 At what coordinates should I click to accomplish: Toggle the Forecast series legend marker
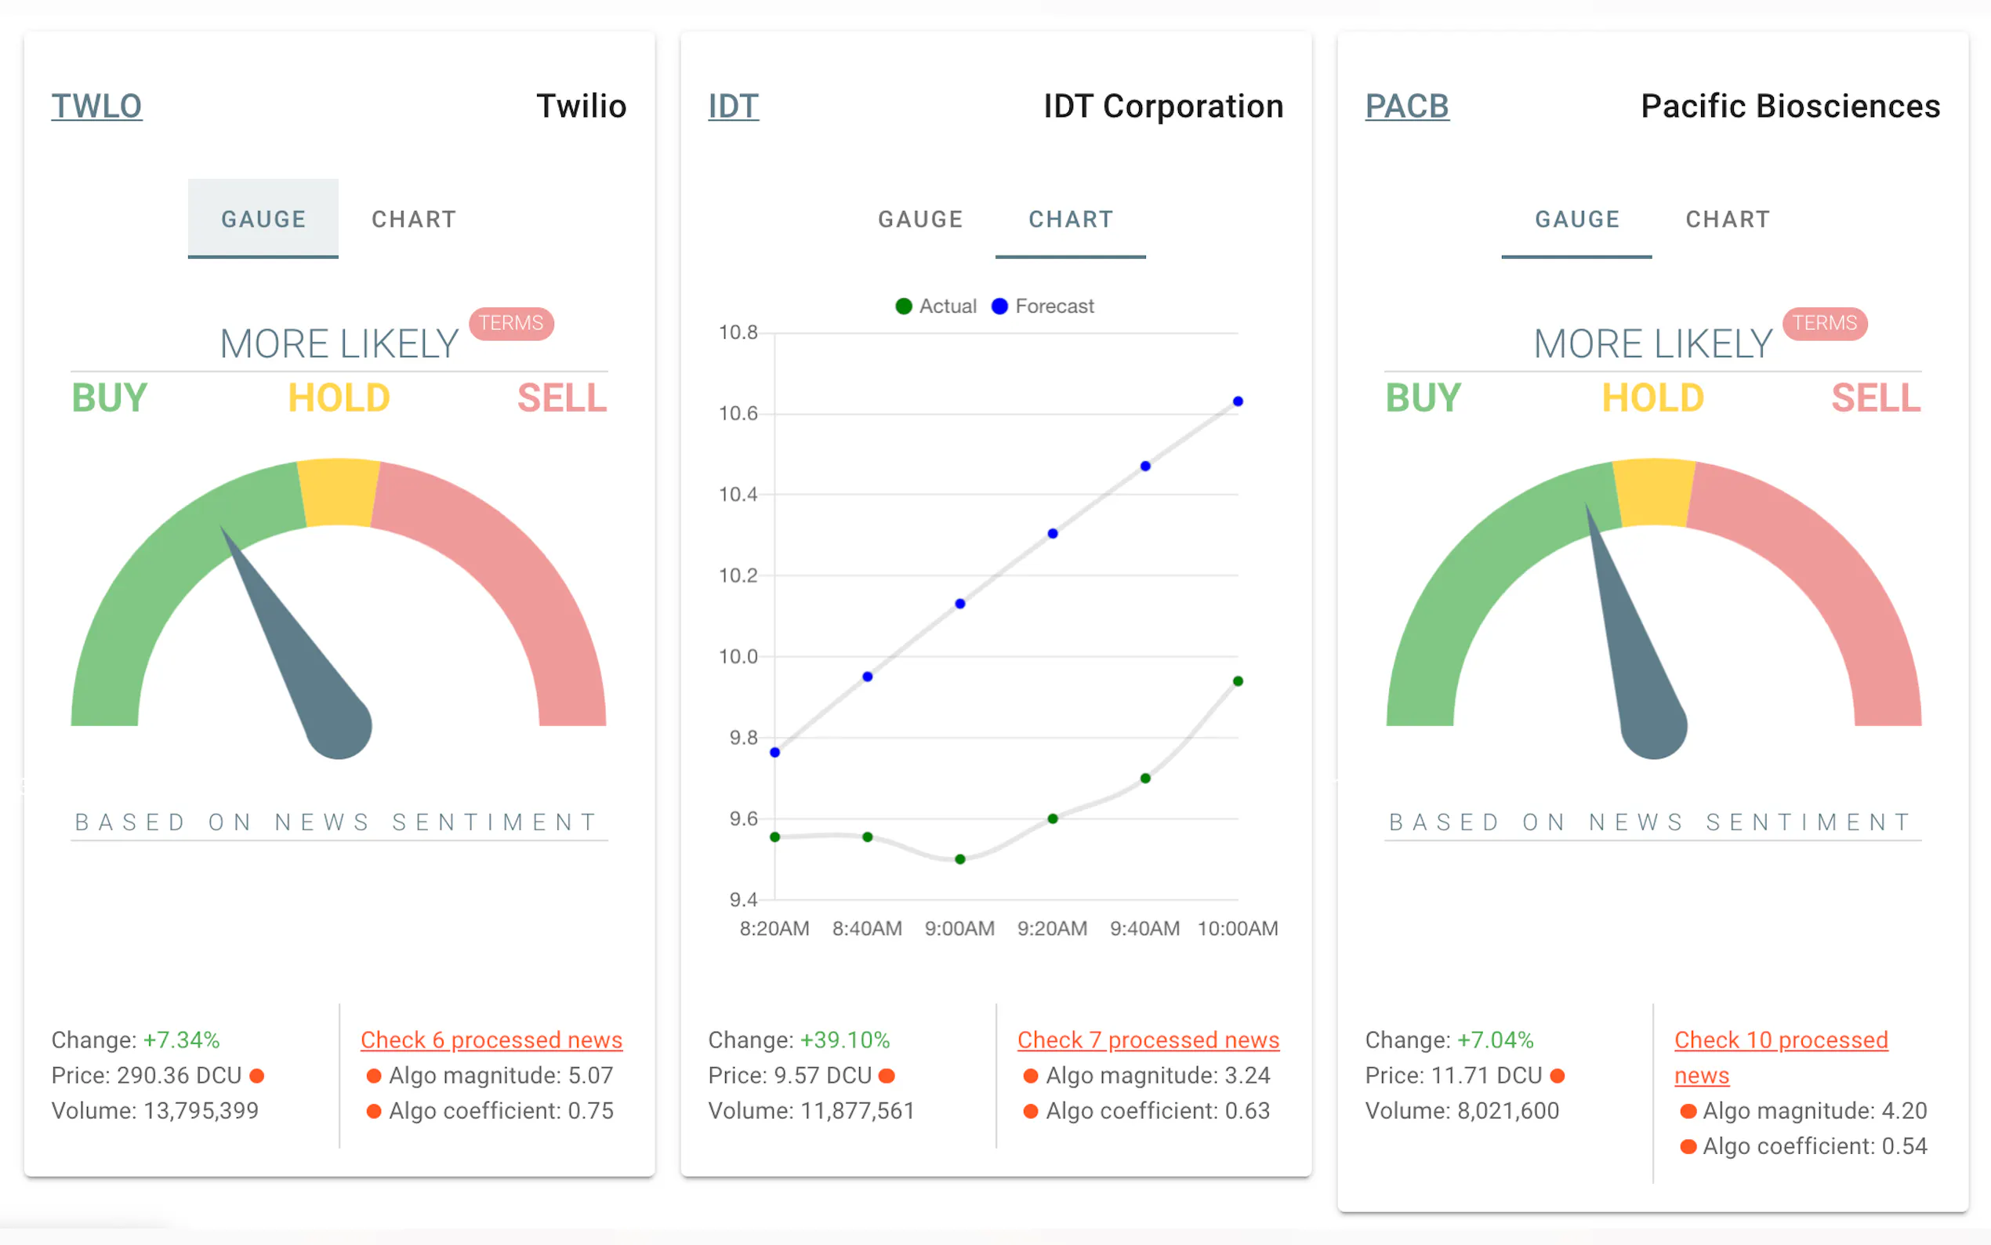(999, 307)
